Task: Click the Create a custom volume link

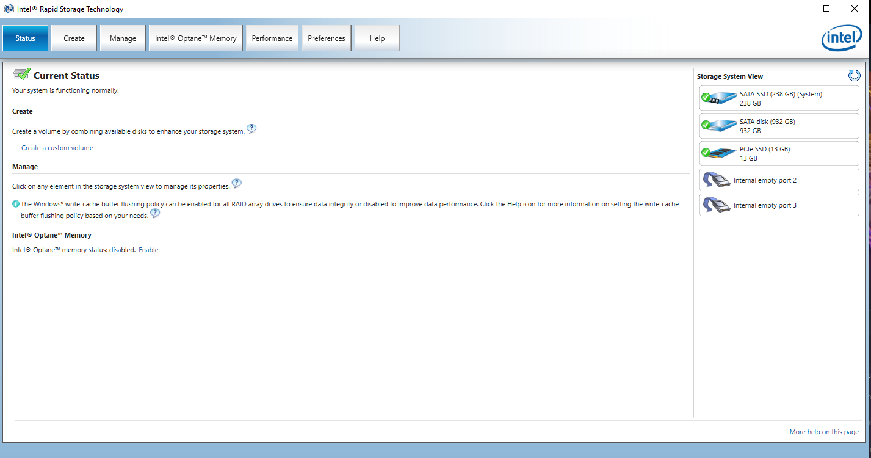Action: point(57,148)
